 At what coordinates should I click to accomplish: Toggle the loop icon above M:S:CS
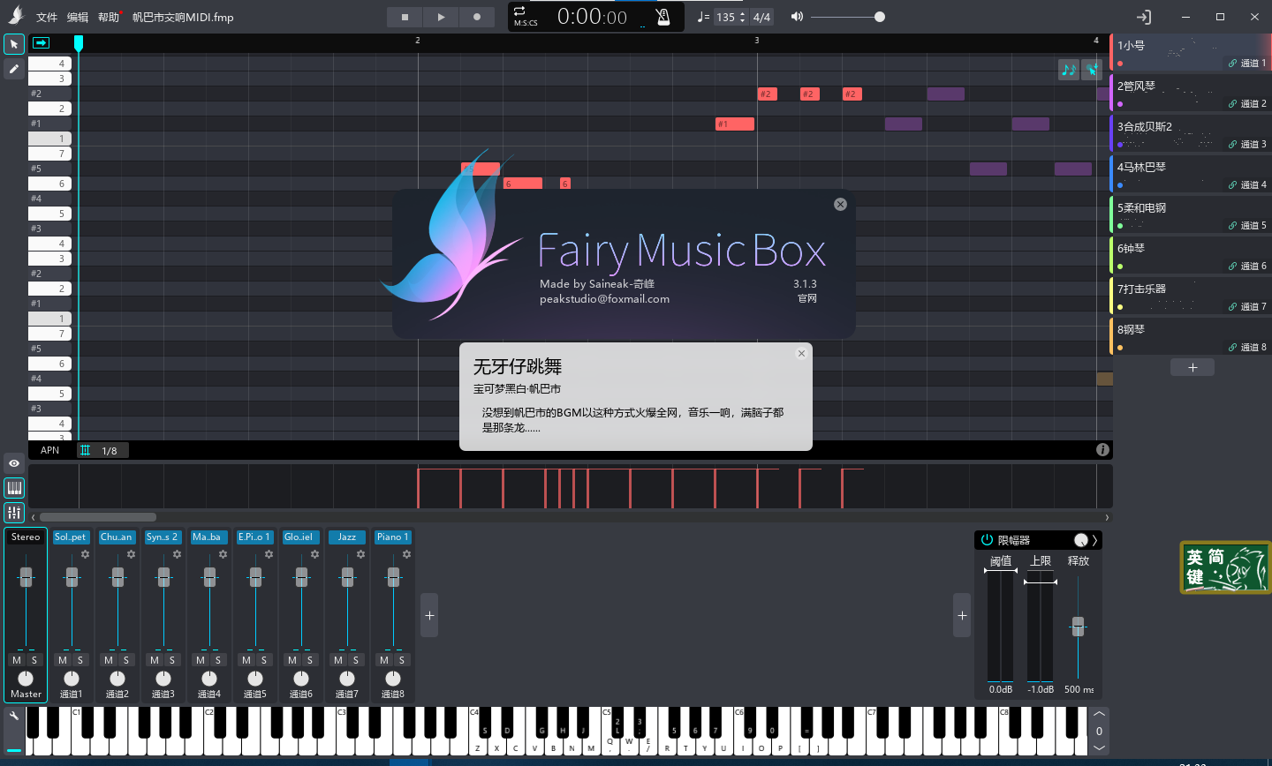coord(519,11)
